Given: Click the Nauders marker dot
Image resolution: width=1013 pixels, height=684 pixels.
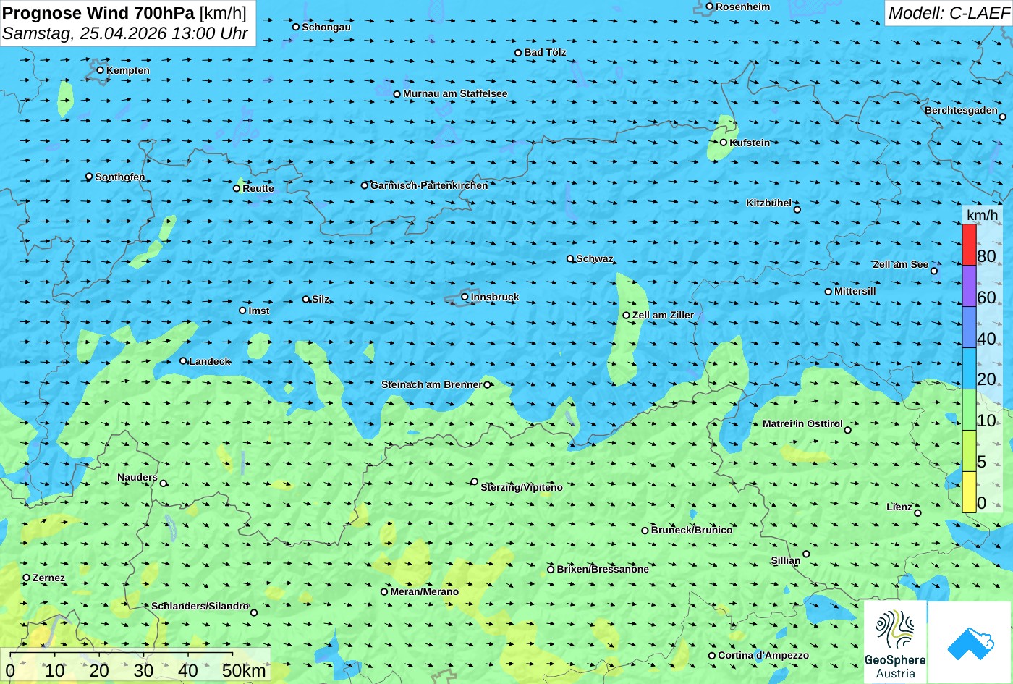Looking at the screenshot, I should click(x=163, y=484).
